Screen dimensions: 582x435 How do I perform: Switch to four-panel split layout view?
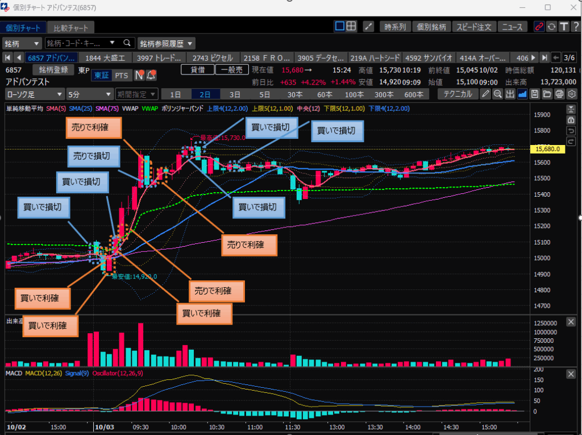352,26
